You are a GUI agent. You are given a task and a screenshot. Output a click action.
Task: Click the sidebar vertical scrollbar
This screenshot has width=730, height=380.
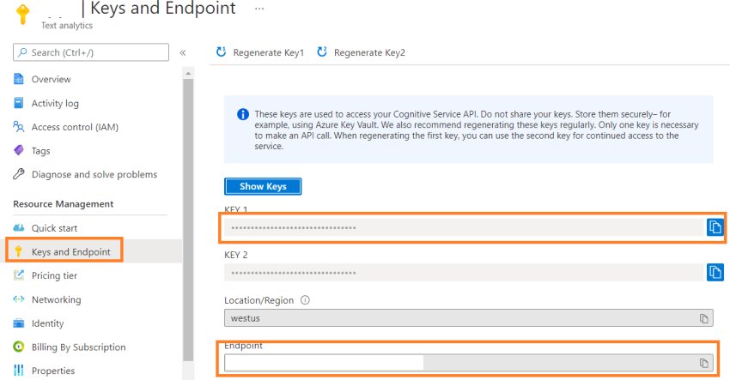click(188, 220)
